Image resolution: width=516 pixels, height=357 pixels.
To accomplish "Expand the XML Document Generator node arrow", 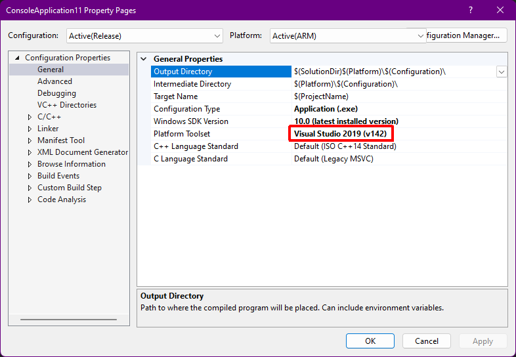I will [x=30, y=153].
